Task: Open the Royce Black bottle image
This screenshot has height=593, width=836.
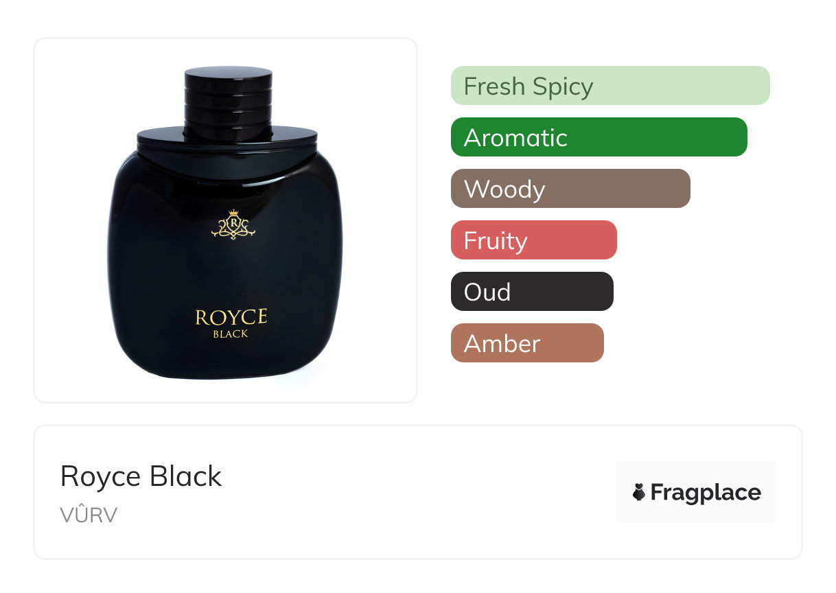Action: 226,220
